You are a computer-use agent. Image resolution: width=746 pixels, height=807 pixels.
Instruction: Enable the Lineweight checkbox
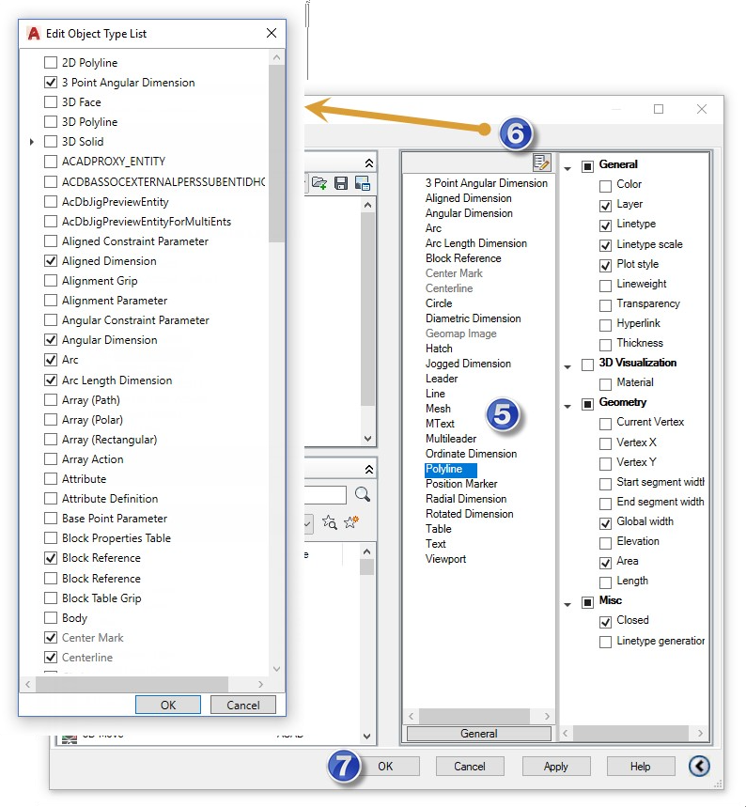click(605, 286)
